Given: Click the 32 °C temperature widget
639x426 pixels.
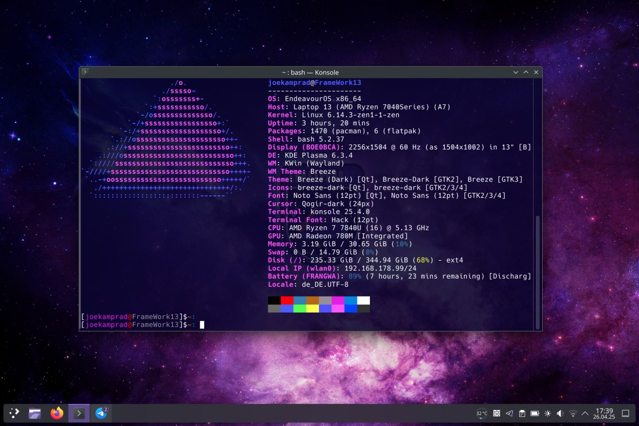Looking at the screenshot, I should tap(482, 414).
